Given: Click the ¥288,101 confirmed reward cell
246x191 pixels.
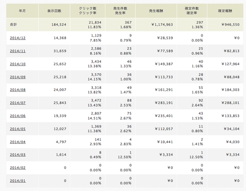Looking at the screenshot, I should click(231, 103).
